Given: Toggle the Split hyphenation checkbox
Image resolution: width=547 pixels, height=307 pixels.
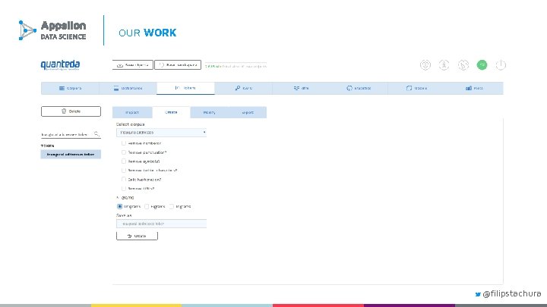Looking at the screenshot, I should [x=124, y=179].
